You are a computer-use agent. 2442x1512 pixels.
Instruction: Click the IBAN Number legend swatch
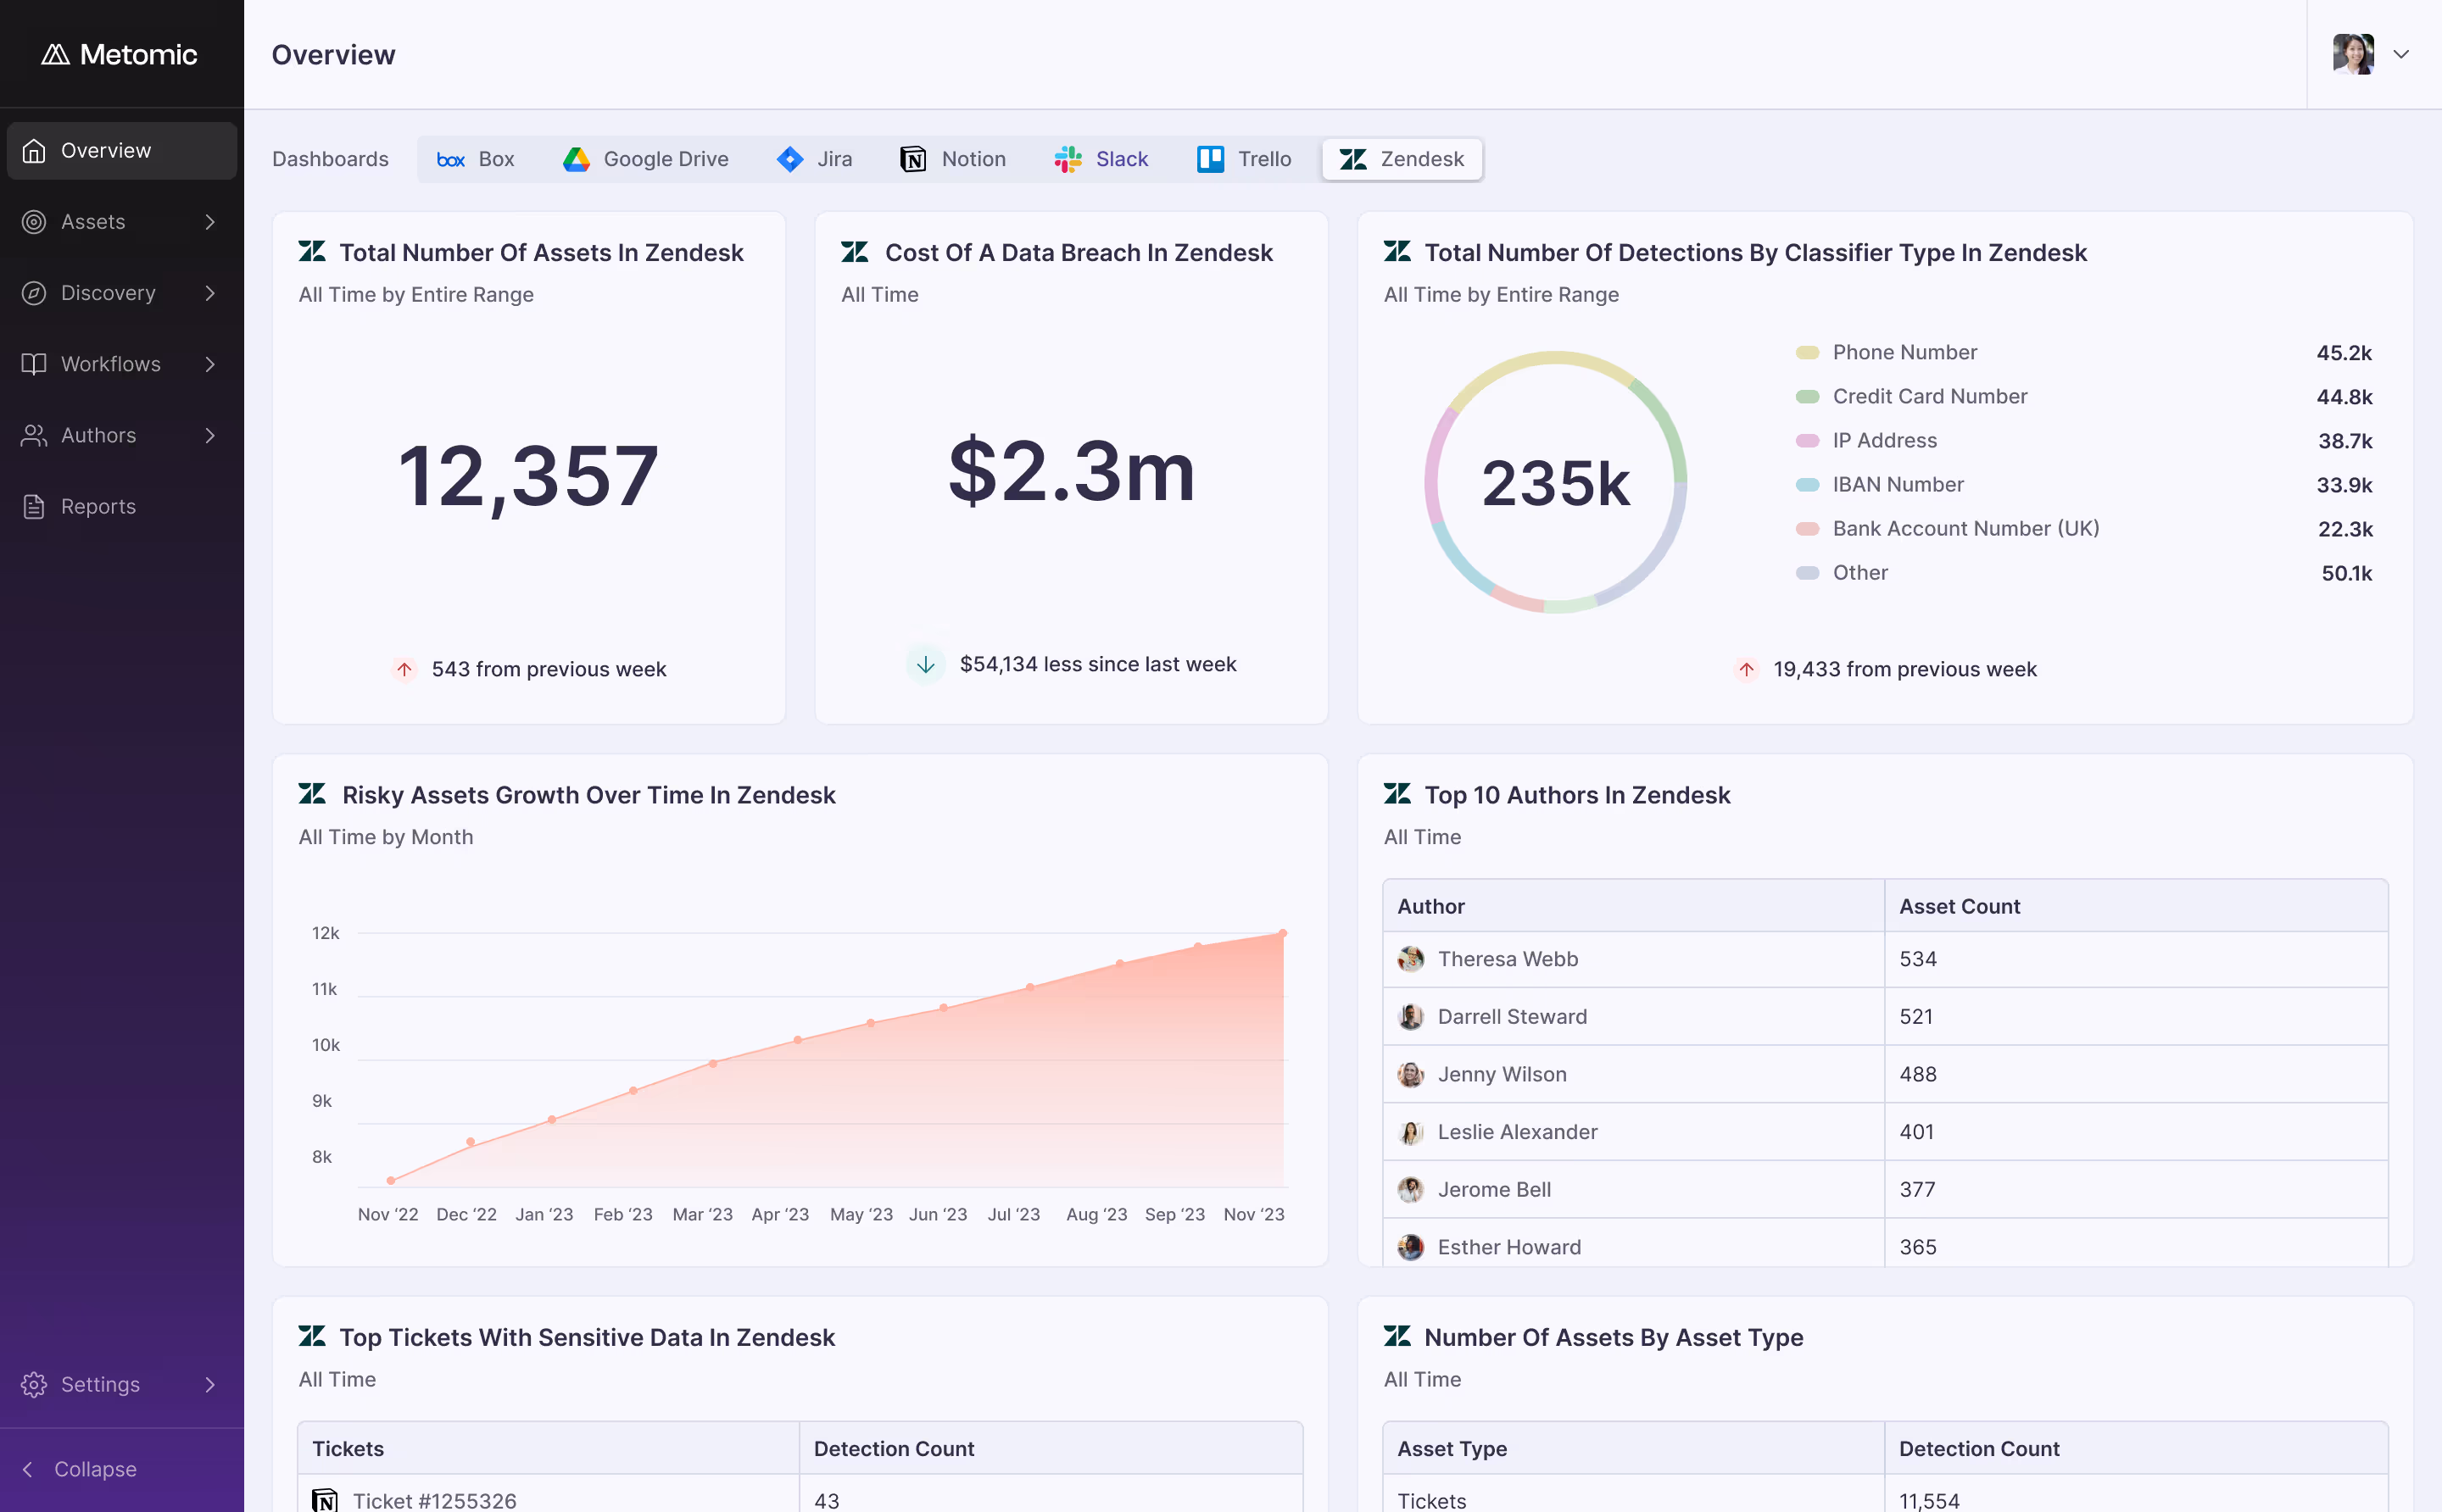coord(1807,484)
